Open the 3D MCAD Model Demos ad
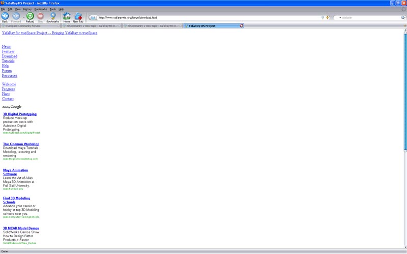The image size is (407, 254). tap(21, 228)
